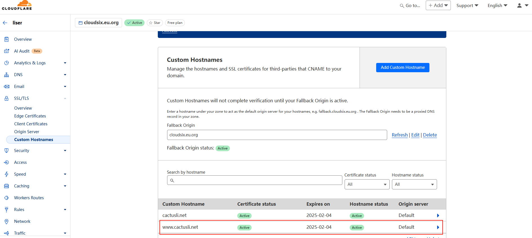532x238 pixels.
Task: Click the Analytics & Logs pie chart icon
Action: pos(6,63)
